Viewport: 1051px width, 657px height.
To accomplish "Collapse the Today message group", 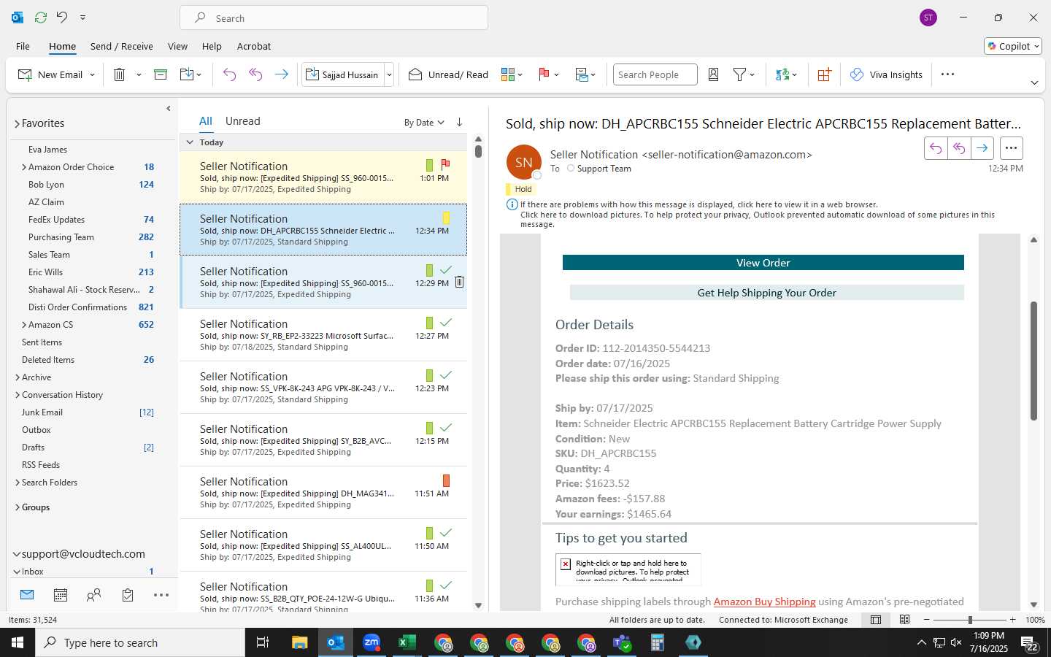I will [190, 142].
